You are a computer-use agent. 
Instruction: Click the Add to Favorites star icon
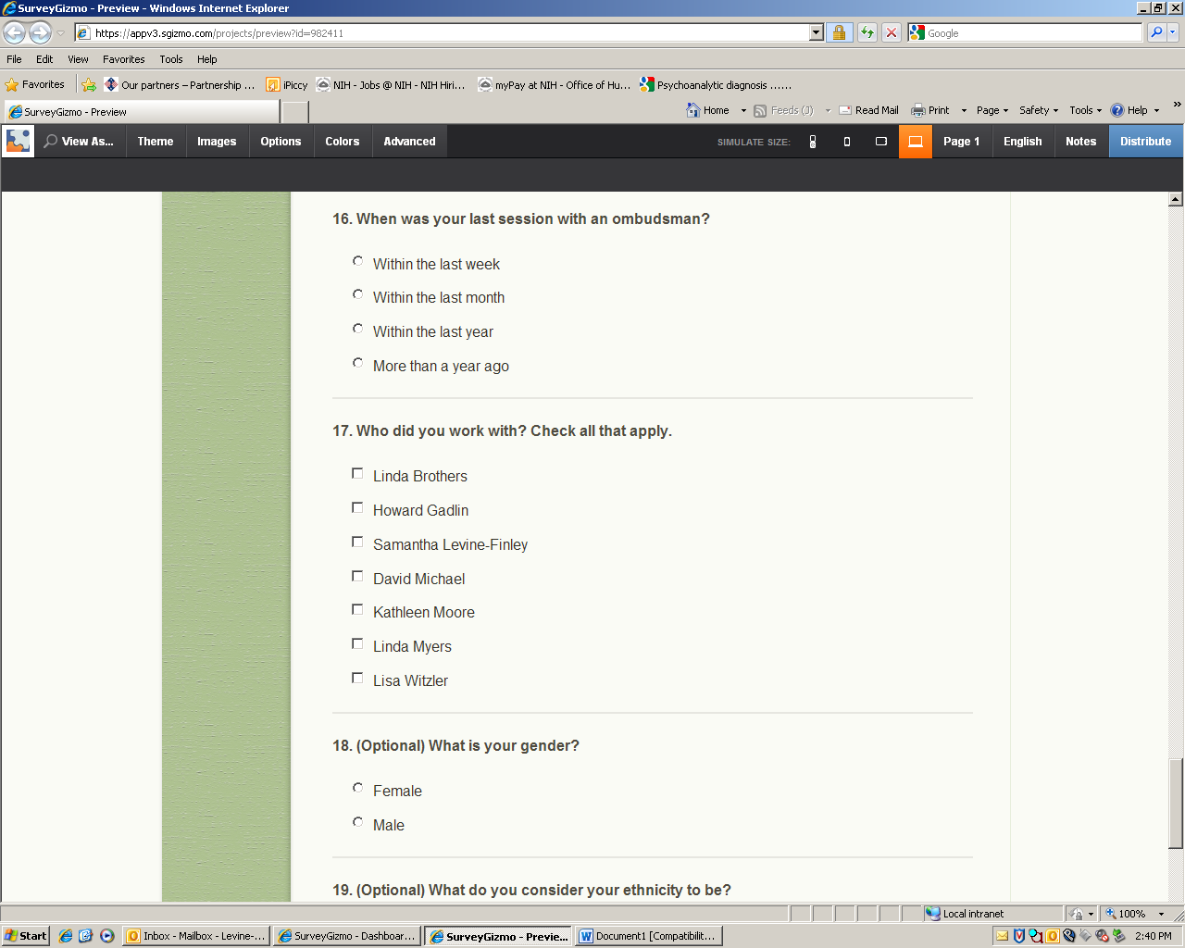point(89,85)
